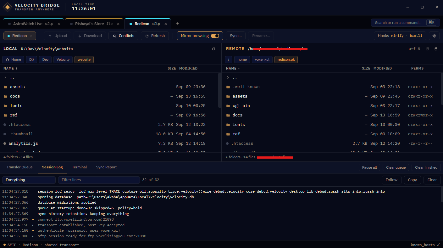Refresh the remote pane listing icon
This screenshot has width=443, height=248.
[x=427, y=49]
